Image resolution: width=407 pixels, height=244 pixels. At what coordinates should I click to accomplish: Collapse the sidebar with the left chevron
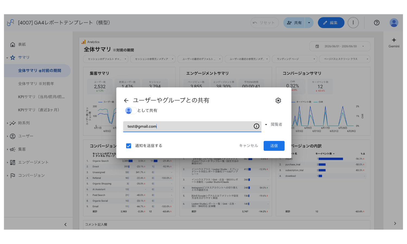point(65,224)
